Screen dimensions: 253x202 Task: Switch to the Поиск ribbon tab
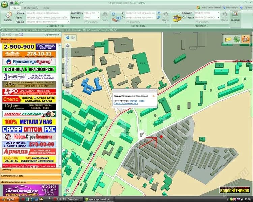click(15, 8)
